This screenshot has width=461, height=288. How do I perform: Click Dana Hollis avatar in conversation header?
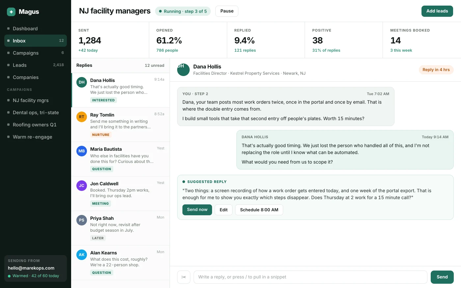pyautogui.click(x=183, y=70)
